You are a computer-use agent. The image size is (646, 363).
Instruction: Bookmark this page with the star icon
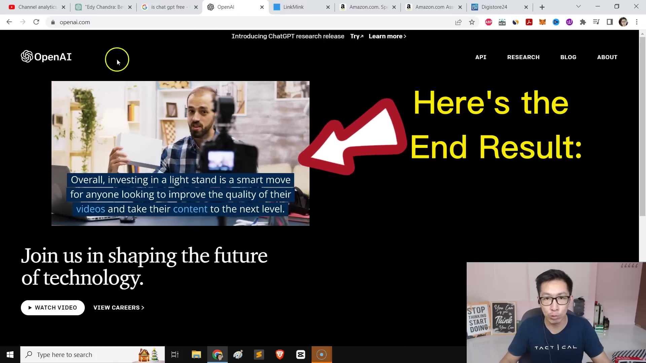[x=472, y=22]
